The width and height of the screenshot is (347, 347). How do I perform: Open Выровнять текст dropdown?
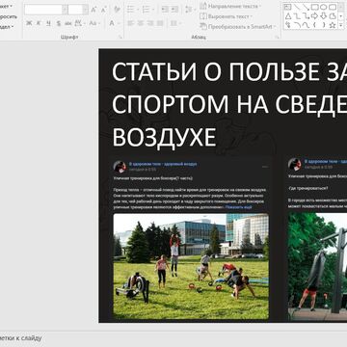point(226,16)
